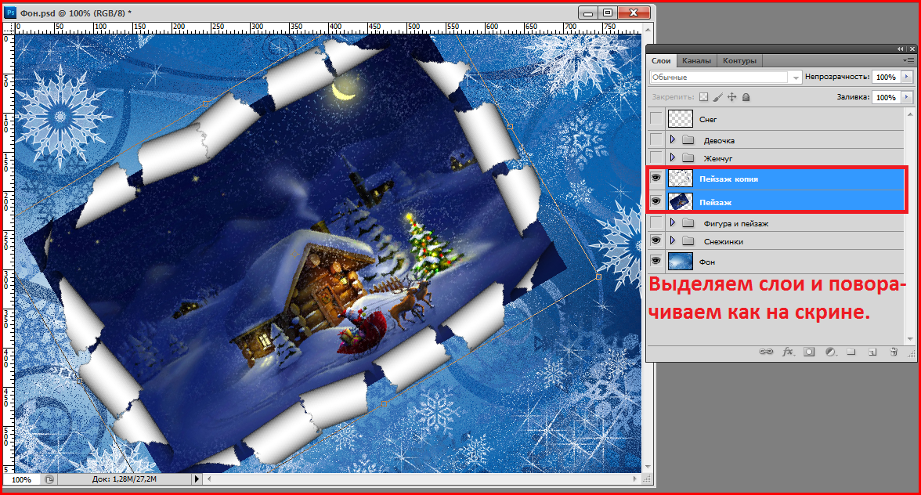
Task: Click the layers list scroll-down arrow
Action: [x=910, y=339]
